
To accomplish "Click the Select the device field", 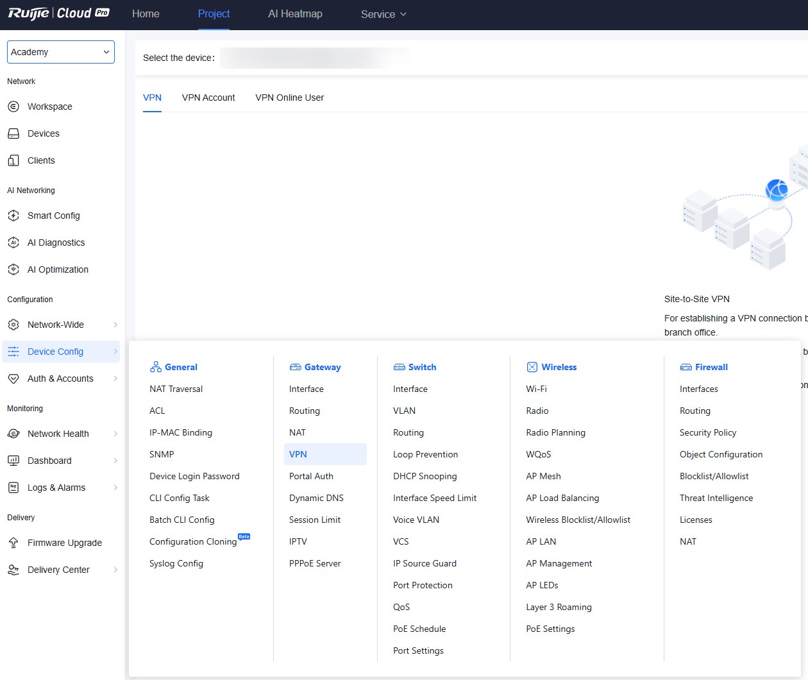I will tap(316, 58).
